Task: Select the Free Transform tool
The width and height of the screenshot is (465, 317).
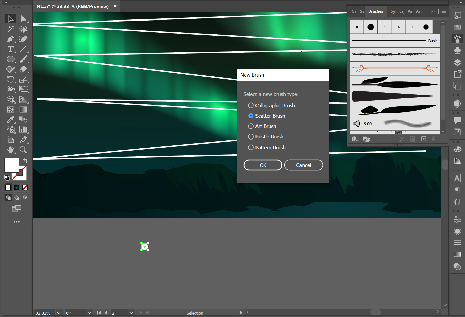Action: 23,89
